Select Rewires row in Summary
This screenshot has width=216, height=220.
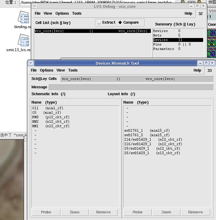pos(178,31)
